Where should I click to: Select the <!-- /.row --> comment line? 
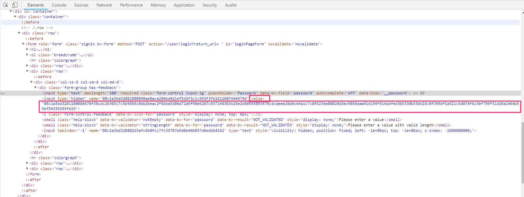37,28
